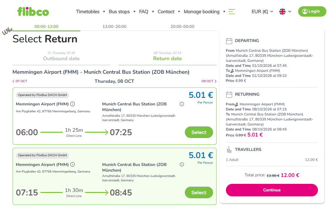Open the hamburger menu icon
Image resolution: width=327 pixels, height=208 pixels.
click(x=232, y=12)
